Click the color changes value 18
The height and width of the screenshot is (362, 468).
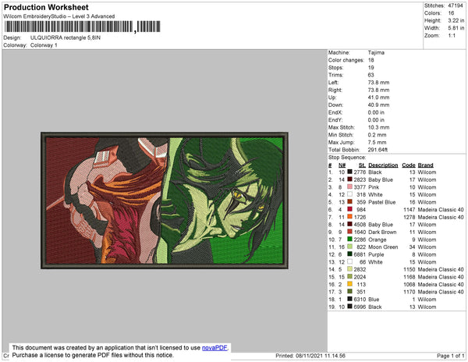(x=371, y=60)
